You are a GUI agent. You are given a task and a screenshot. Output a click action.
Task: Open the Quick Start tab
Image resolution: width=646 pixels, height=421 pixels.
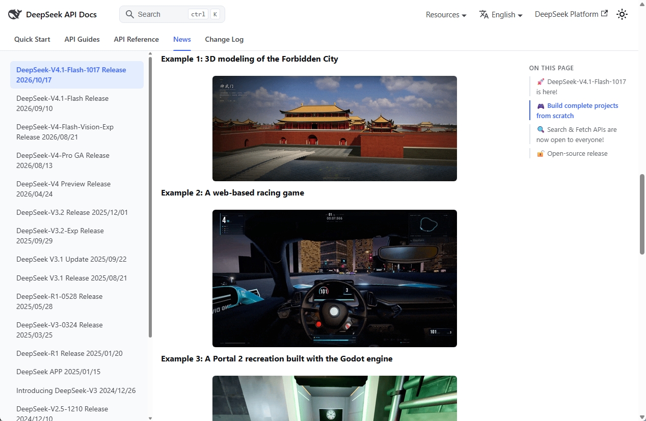[x=32, y=39]
